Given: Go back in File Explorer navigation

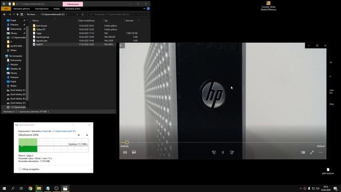Looking at the screenshot, I should point(4,14).
